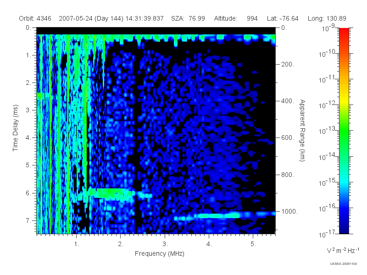
Task: Select the date 2007-05-24 (Day 144) text
Action: click(x=91, y=18)
